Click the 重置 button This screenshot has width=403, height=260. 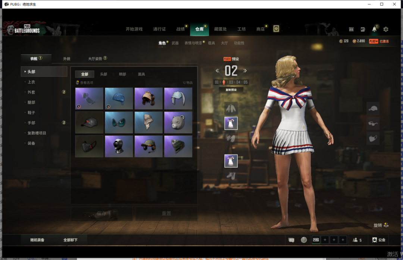[166, 213]
